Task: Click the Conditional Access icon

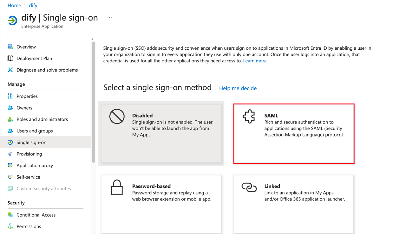Action: (10, 215)
